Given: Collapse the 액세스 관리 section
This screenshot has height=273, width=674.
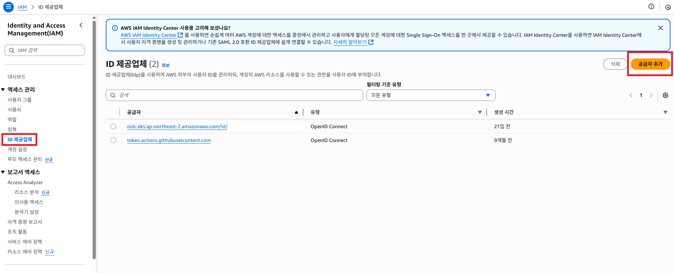Looking at the screenshot, I should click(x=3, y=90).
